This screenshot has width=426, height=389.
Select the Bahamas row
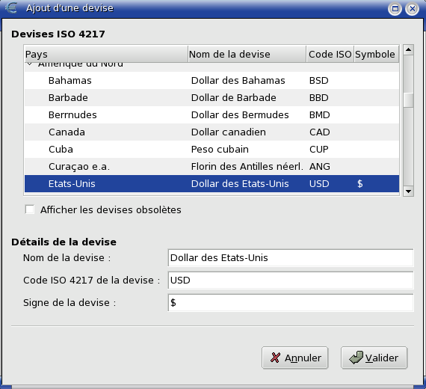tap(212, 81)
